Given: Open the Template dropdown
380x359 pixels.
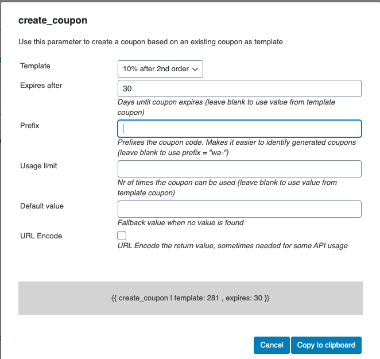Looking at the screenshot, I should pos(160,69).
